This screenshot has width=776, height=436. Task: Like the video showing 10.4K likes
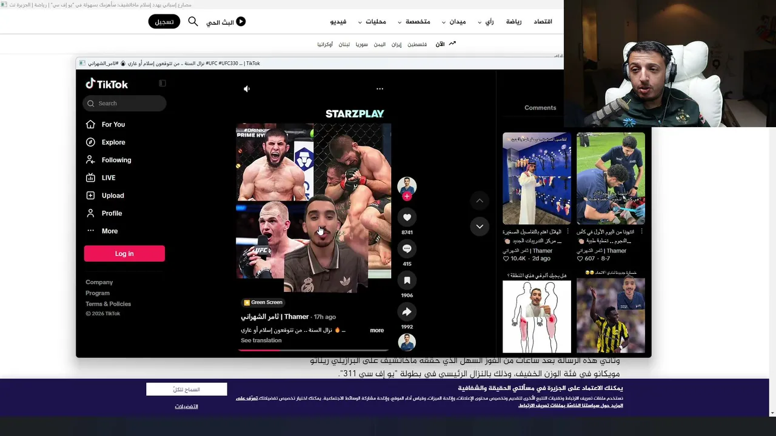[x=506, y=259]
